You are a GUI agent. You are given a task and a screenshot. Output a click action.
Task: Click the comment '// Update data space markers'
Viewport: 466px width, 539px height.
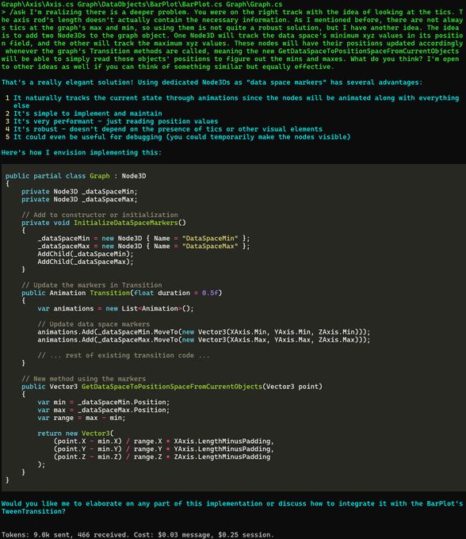pyautogui.click(x=94, y=324)
